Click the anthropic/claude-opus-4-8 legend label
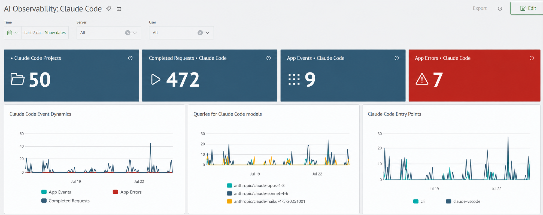The width and height of the screenshot is (543, 215). pyautogui.click(x=259, y=186)
